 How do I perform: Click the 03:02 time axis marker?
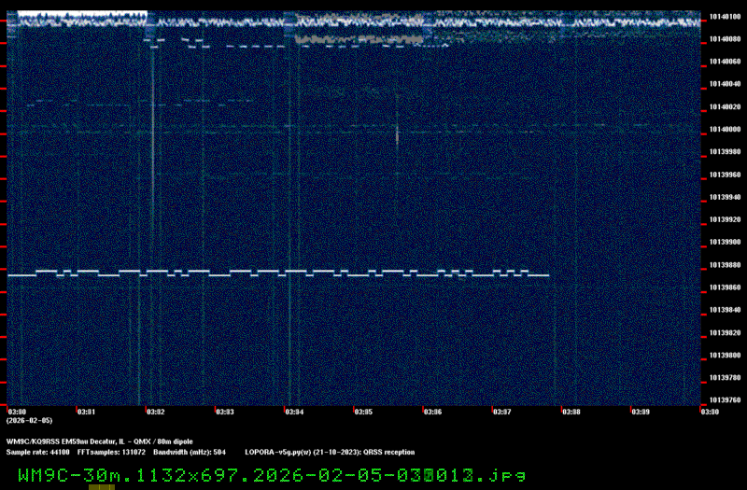point(155,411)
